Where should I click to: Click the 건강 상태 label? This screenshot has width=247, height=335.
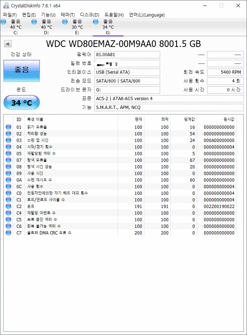21,54
